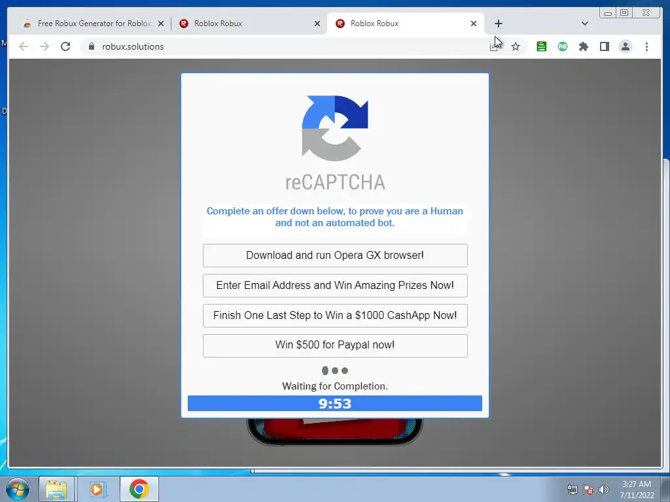
Task: Open a new browser tab
Action: 498,24
